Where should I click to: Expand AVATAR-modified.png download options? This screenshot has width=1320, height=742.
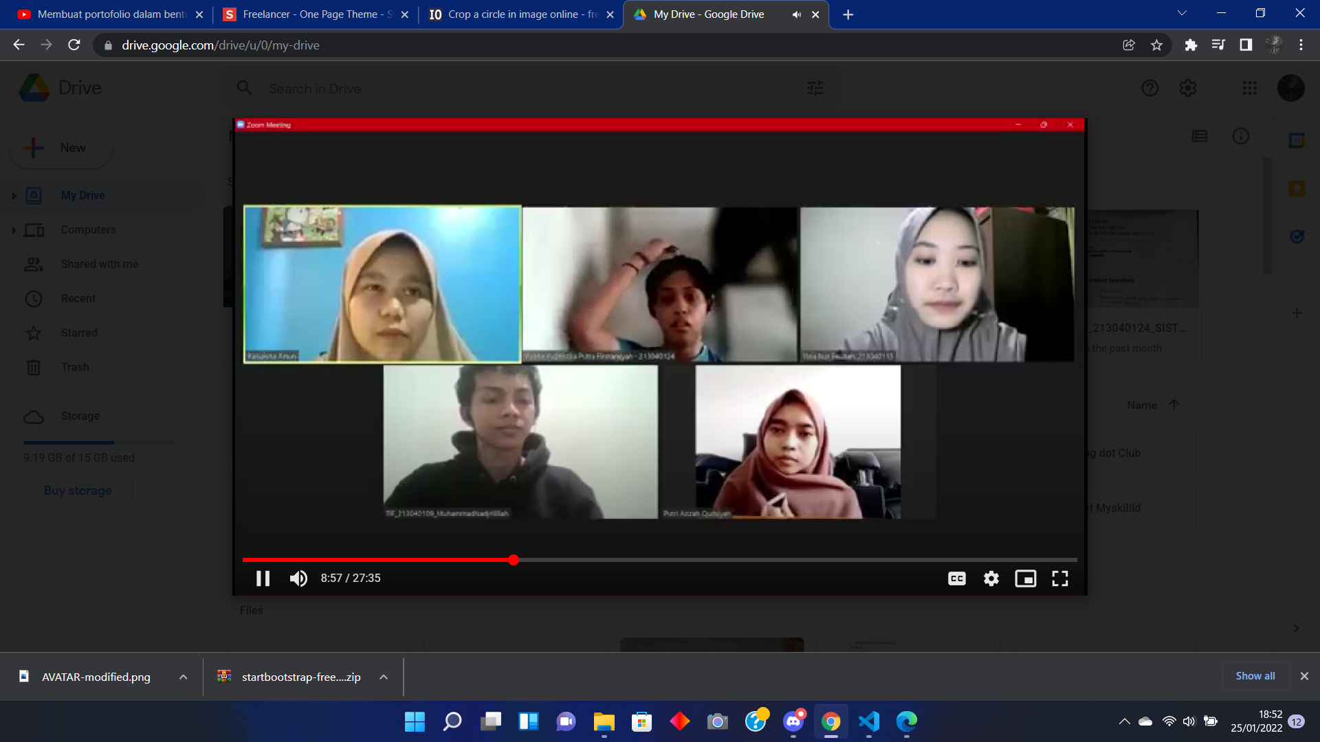(x=184, y=677)
